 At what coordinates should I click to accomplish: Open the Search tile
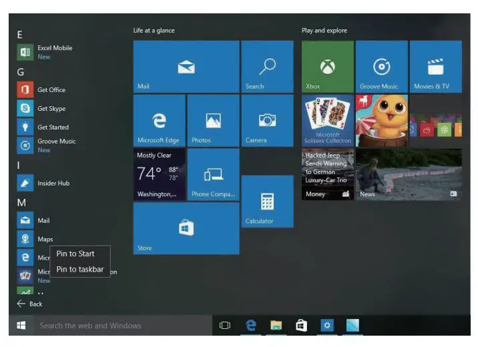tap(267, 67)
